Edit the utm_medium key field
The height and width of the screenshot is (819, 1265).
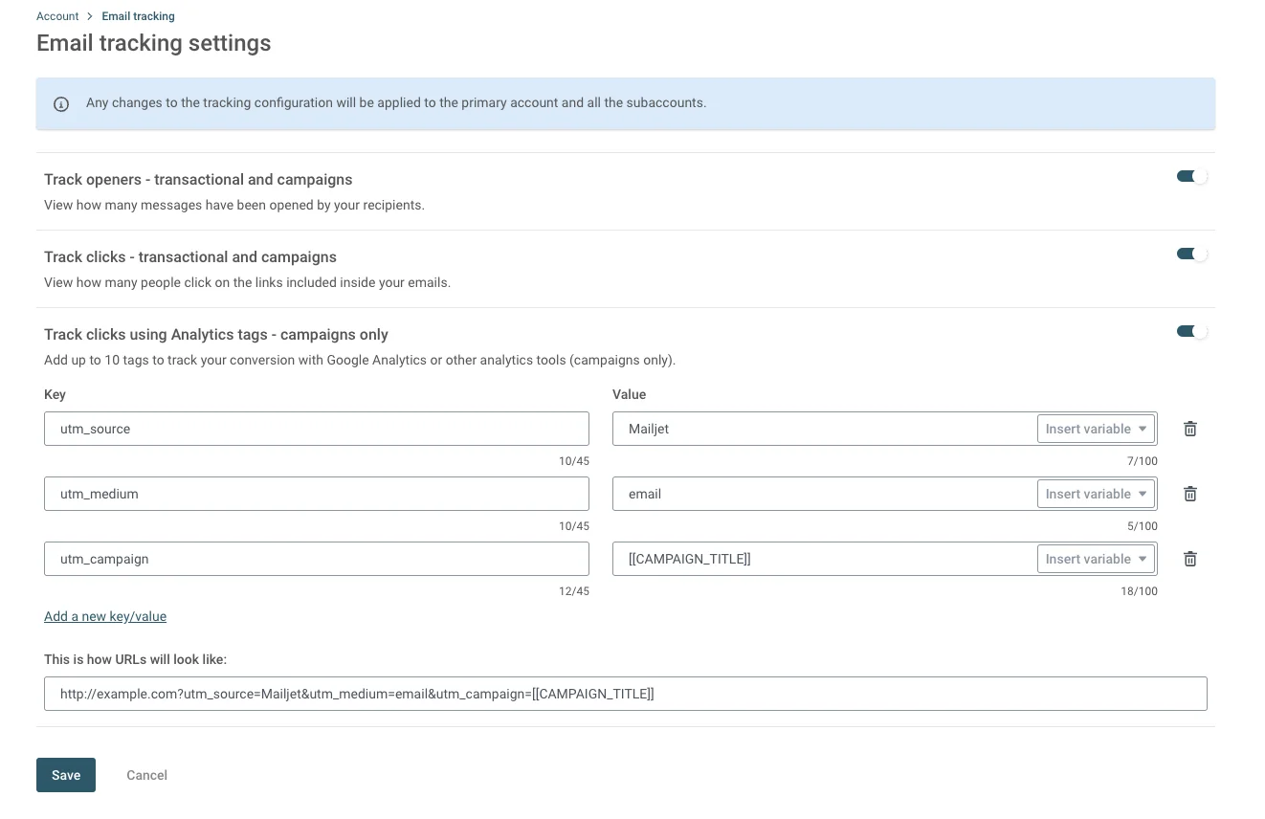(x=317, y=494)
